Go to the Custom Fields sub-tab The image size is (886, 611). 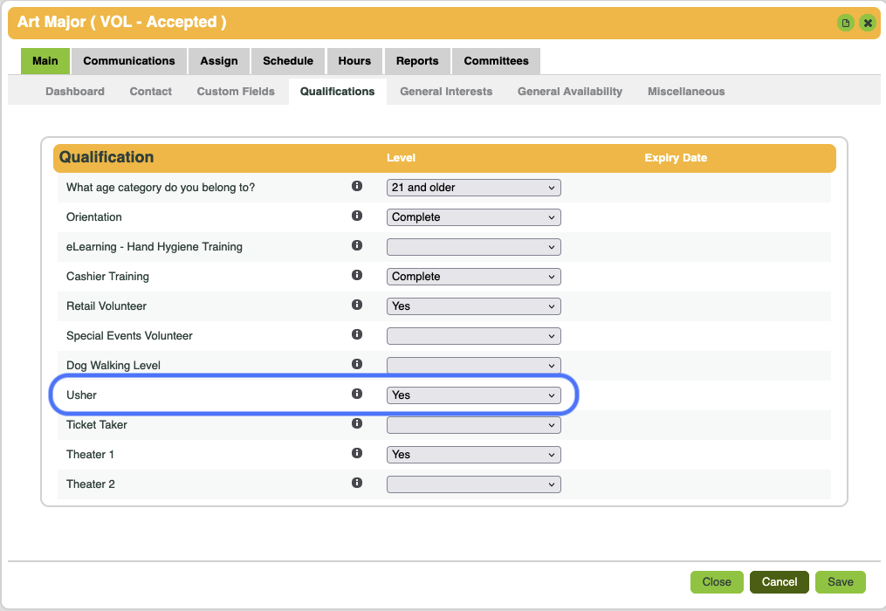coord(236,92)
